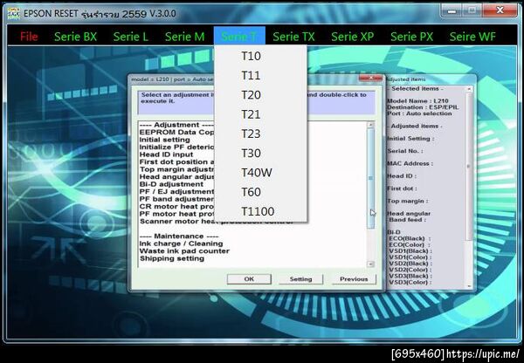Select First dot position adjustment item
Screen dimensions: 524x363
click(x=176, y=162)
